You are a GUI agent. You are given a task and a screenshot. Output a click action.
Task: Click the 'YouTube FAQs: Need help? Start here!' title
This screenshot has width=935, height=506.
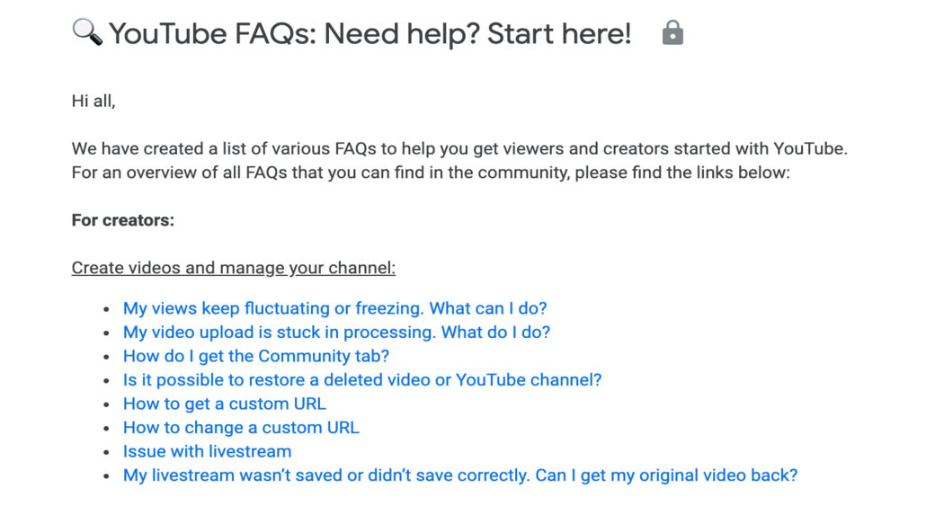click(x=370, y=34)
